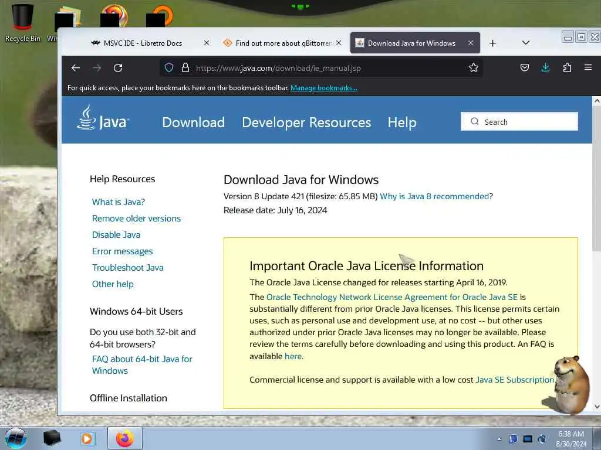
Task: Launch the media player taskbar icon
Action: (87, 438)
